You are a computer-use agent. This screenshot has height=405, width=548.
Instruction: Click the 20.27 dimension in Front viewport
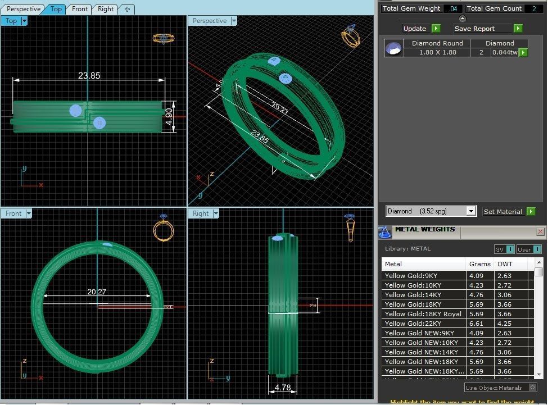pos(97,292)
